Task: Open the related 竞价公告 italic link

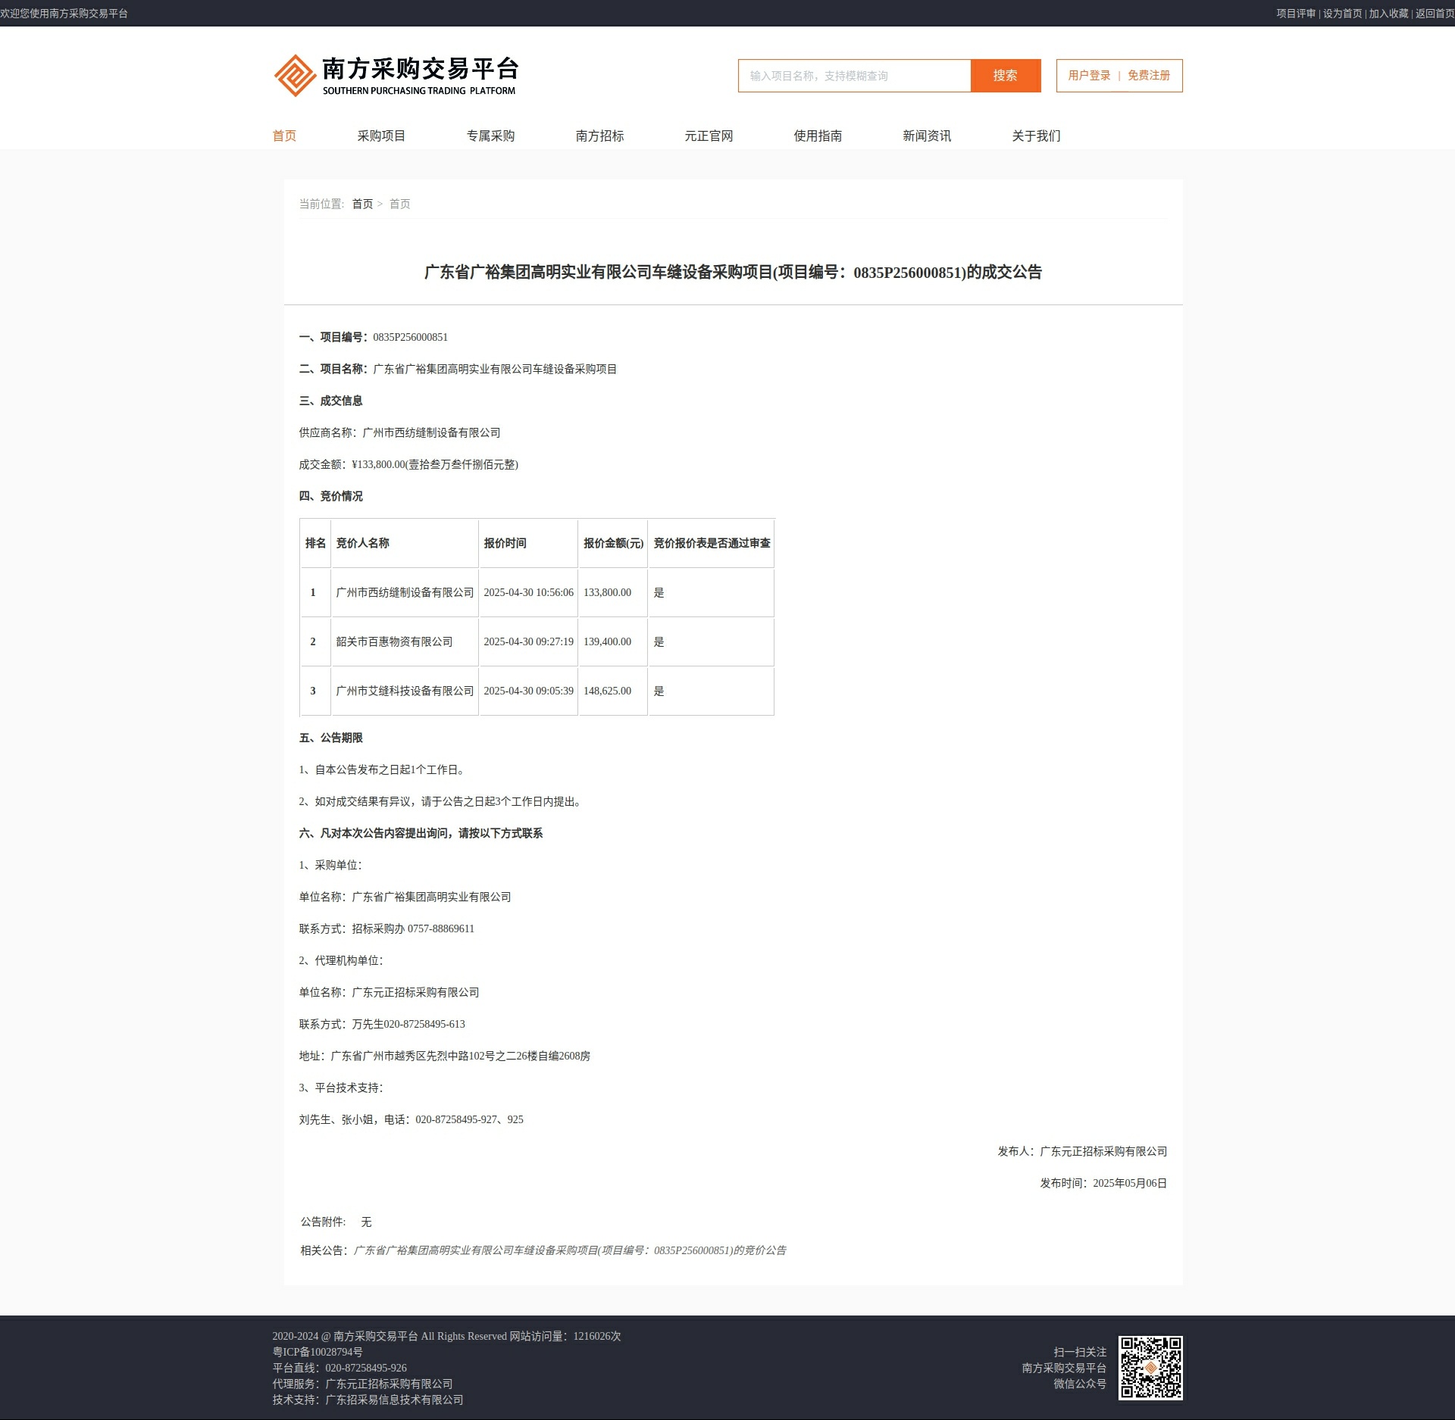Action: pyautogui.click(x=570, y=1250)
